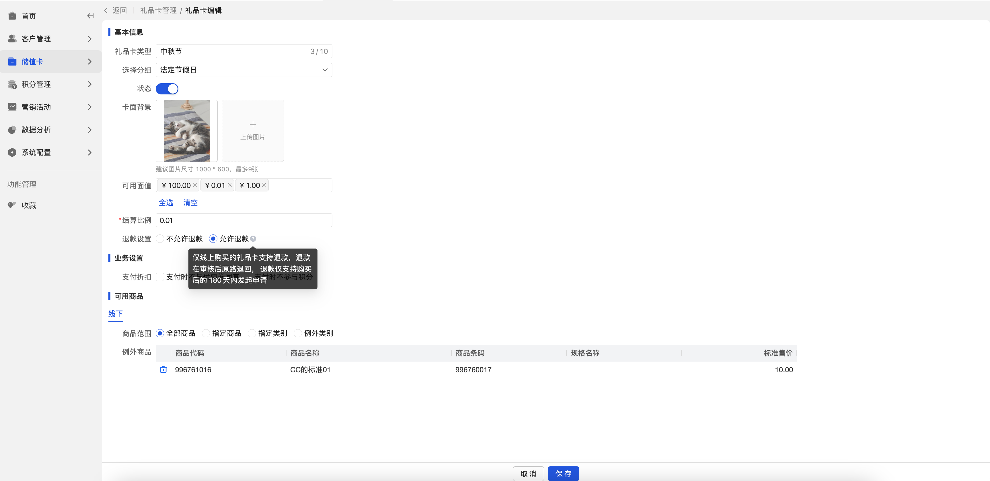Click the system configuration hexagon icon
The height and width of the screenshot is (481, 990).
12,152
